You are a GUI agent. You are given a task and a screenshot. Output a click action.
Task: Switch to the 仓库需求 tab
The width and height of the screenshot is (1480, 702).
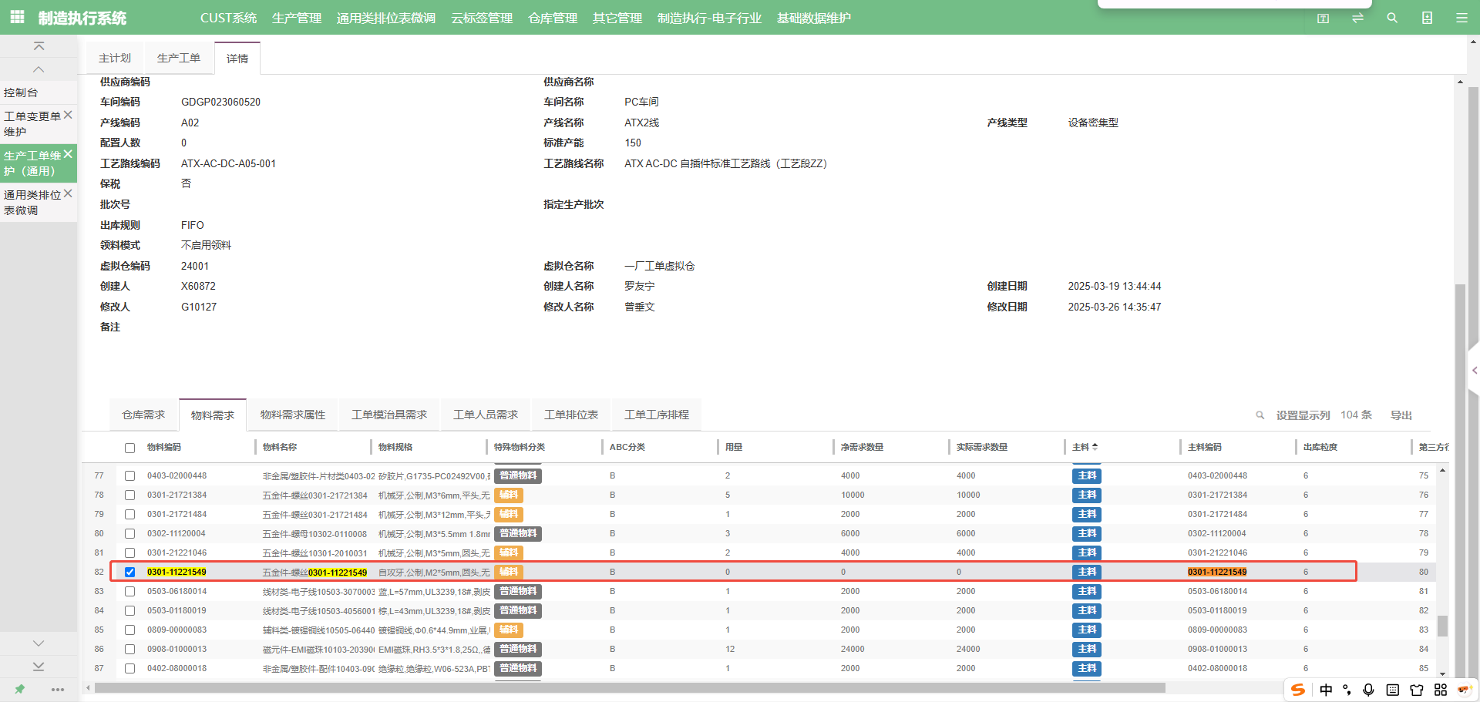point(143,415)
